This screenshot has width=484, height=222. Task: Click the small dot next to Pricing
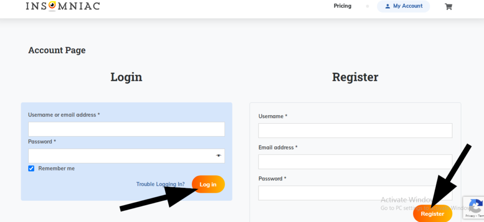pos(367,6)
